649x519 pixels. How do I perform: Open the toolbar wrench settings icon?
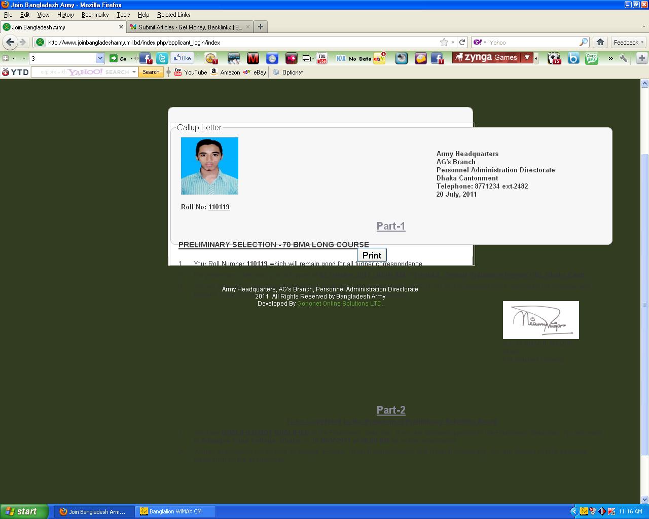pos(623,58)
